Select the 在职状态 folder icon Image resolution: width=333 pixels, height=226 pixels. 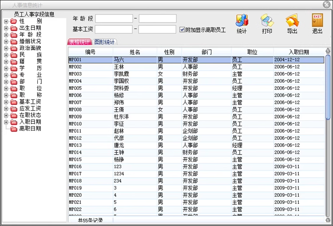point(14,115)
